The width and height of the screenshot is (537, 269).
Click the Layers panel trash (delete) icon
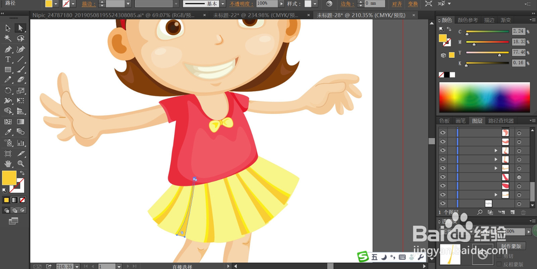(523, 213)
